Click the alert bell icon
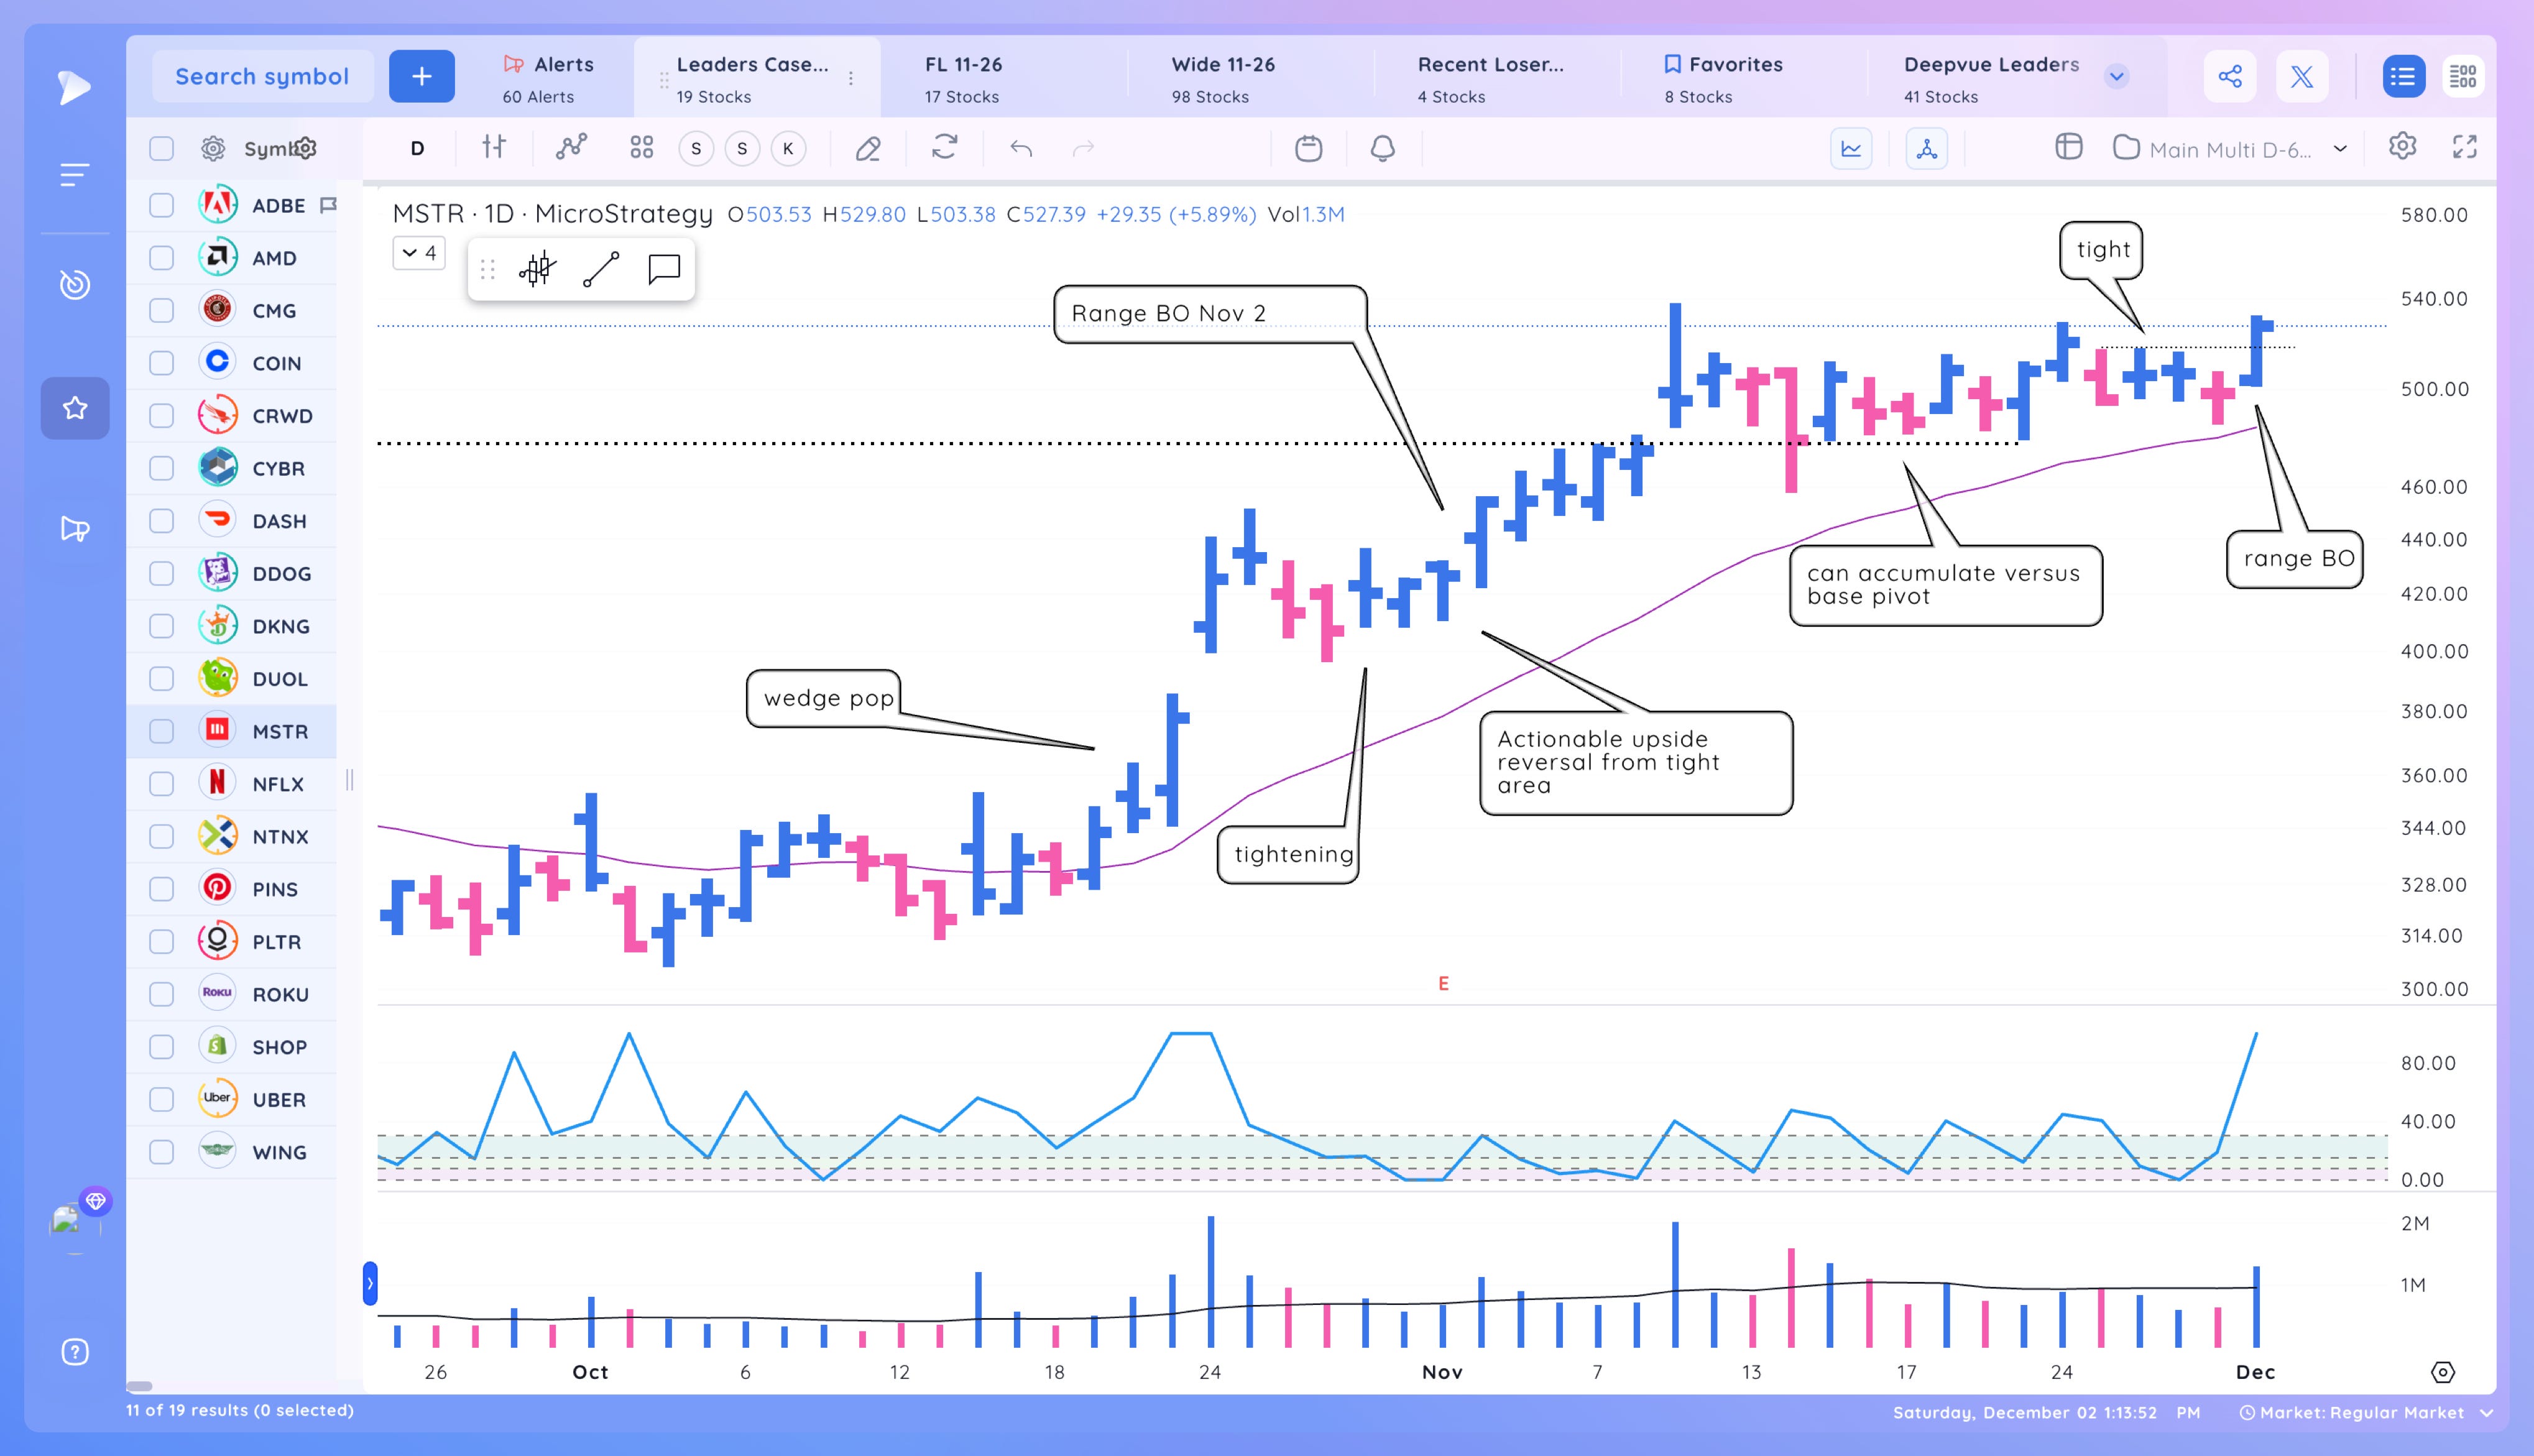 pos(1382,148)
